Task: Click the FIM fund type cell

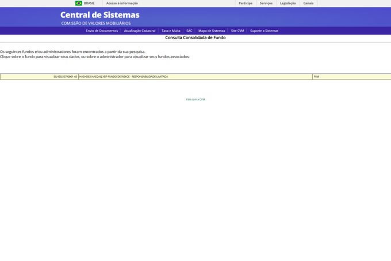Action: [x=351, y=77]
